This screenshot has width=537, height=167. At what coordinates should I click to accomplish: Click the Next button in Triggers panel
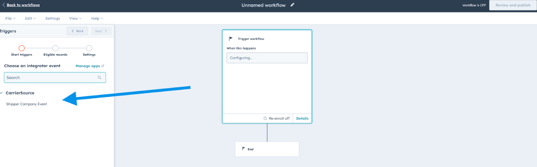click(x=101, y=31)
